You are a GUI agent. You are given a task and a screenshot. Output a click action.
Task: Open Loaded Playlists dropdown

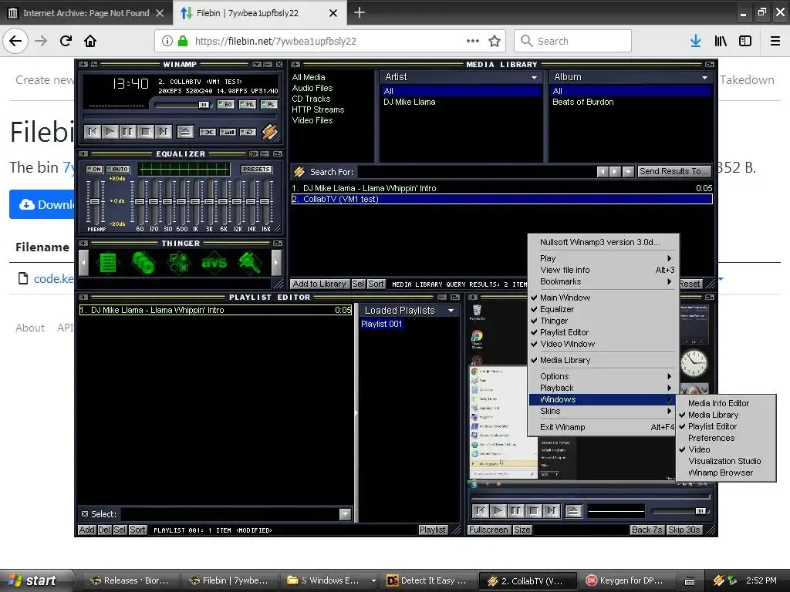[x=451, y=311]
